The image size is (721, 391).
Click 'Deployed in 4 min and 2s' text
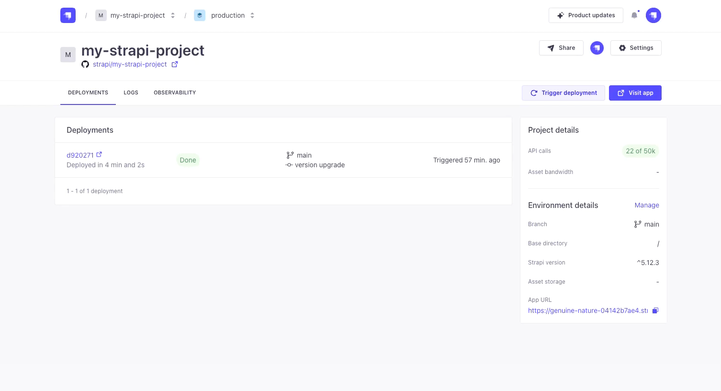pyautogui.click(x=105, y=165)
